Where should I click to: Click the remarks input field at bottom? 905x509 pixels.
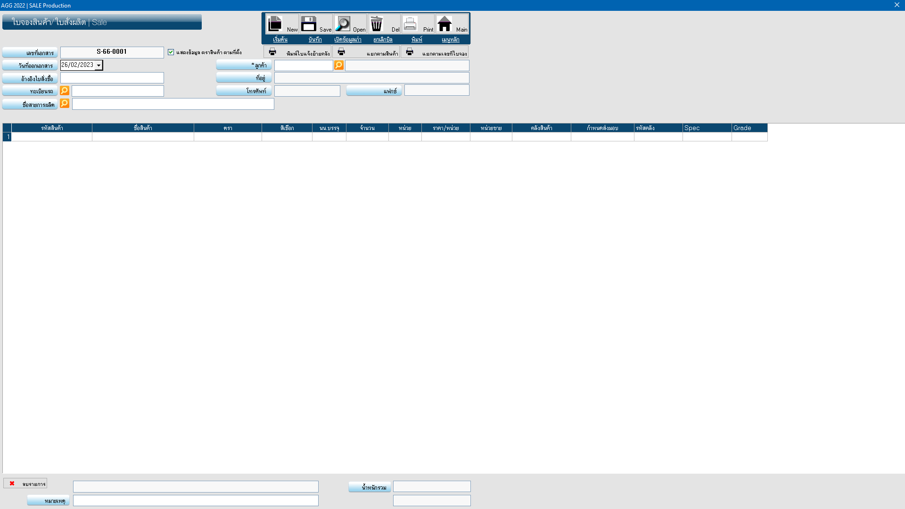click(196, 501)
